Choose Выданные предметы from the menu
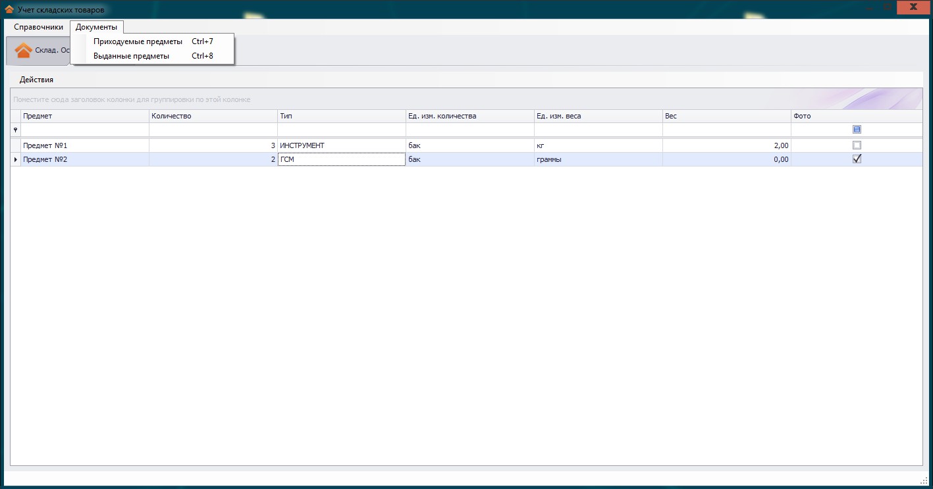The image size is (933, 489). (x=153, y=56)
